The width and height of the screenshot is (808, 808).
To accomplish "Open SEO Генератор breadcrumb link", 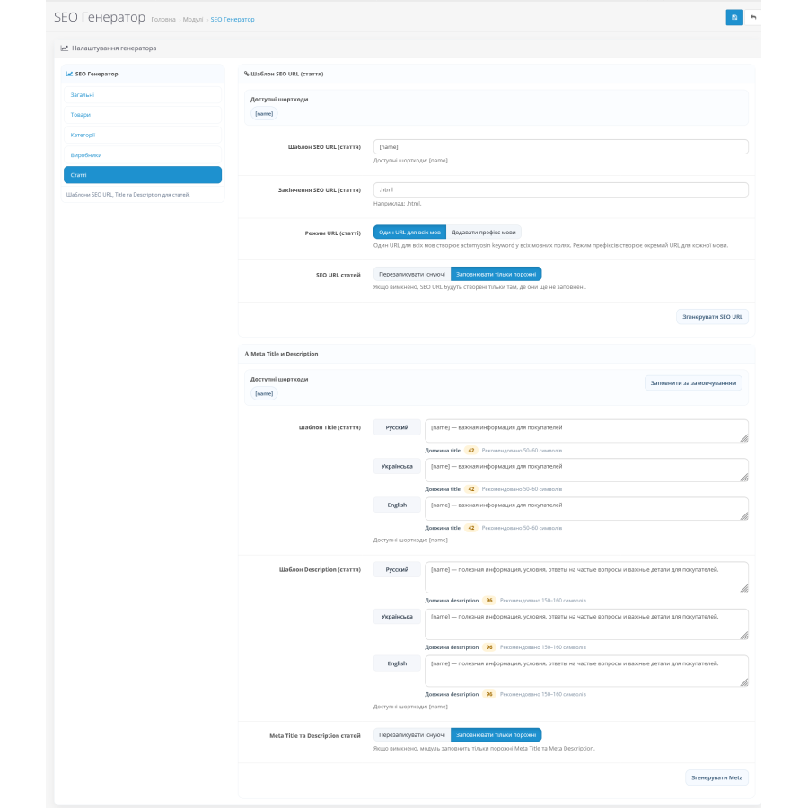I will pos(233,19).
